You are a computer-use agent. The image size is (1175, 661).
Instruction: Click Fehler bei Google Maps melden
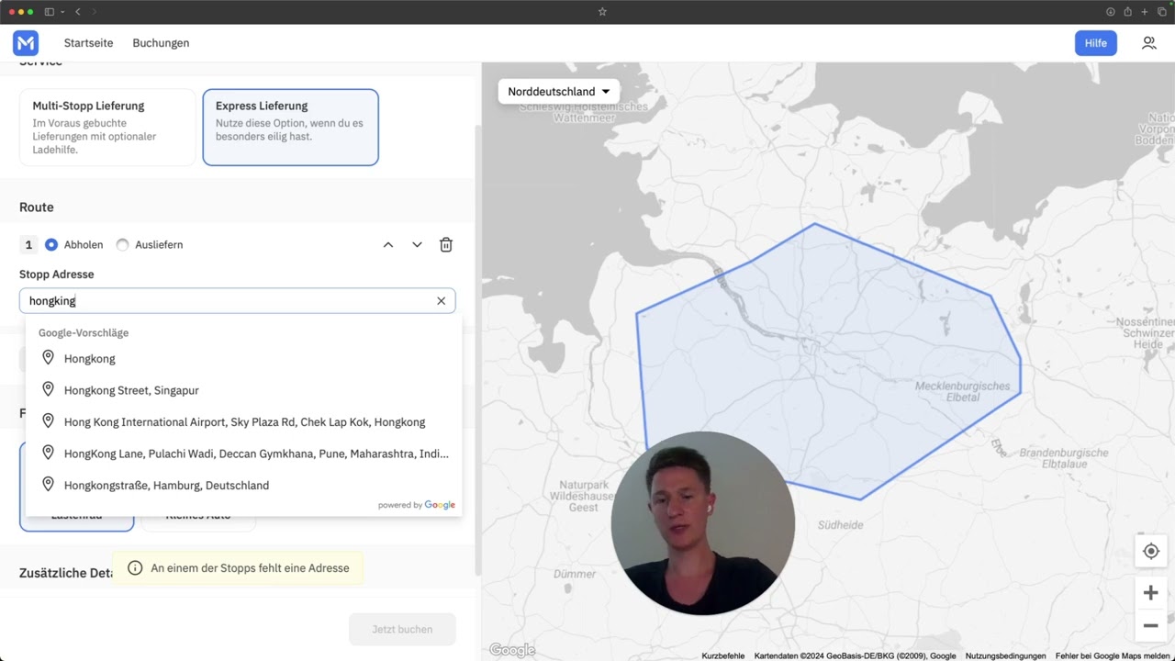tap(1113, 655)
